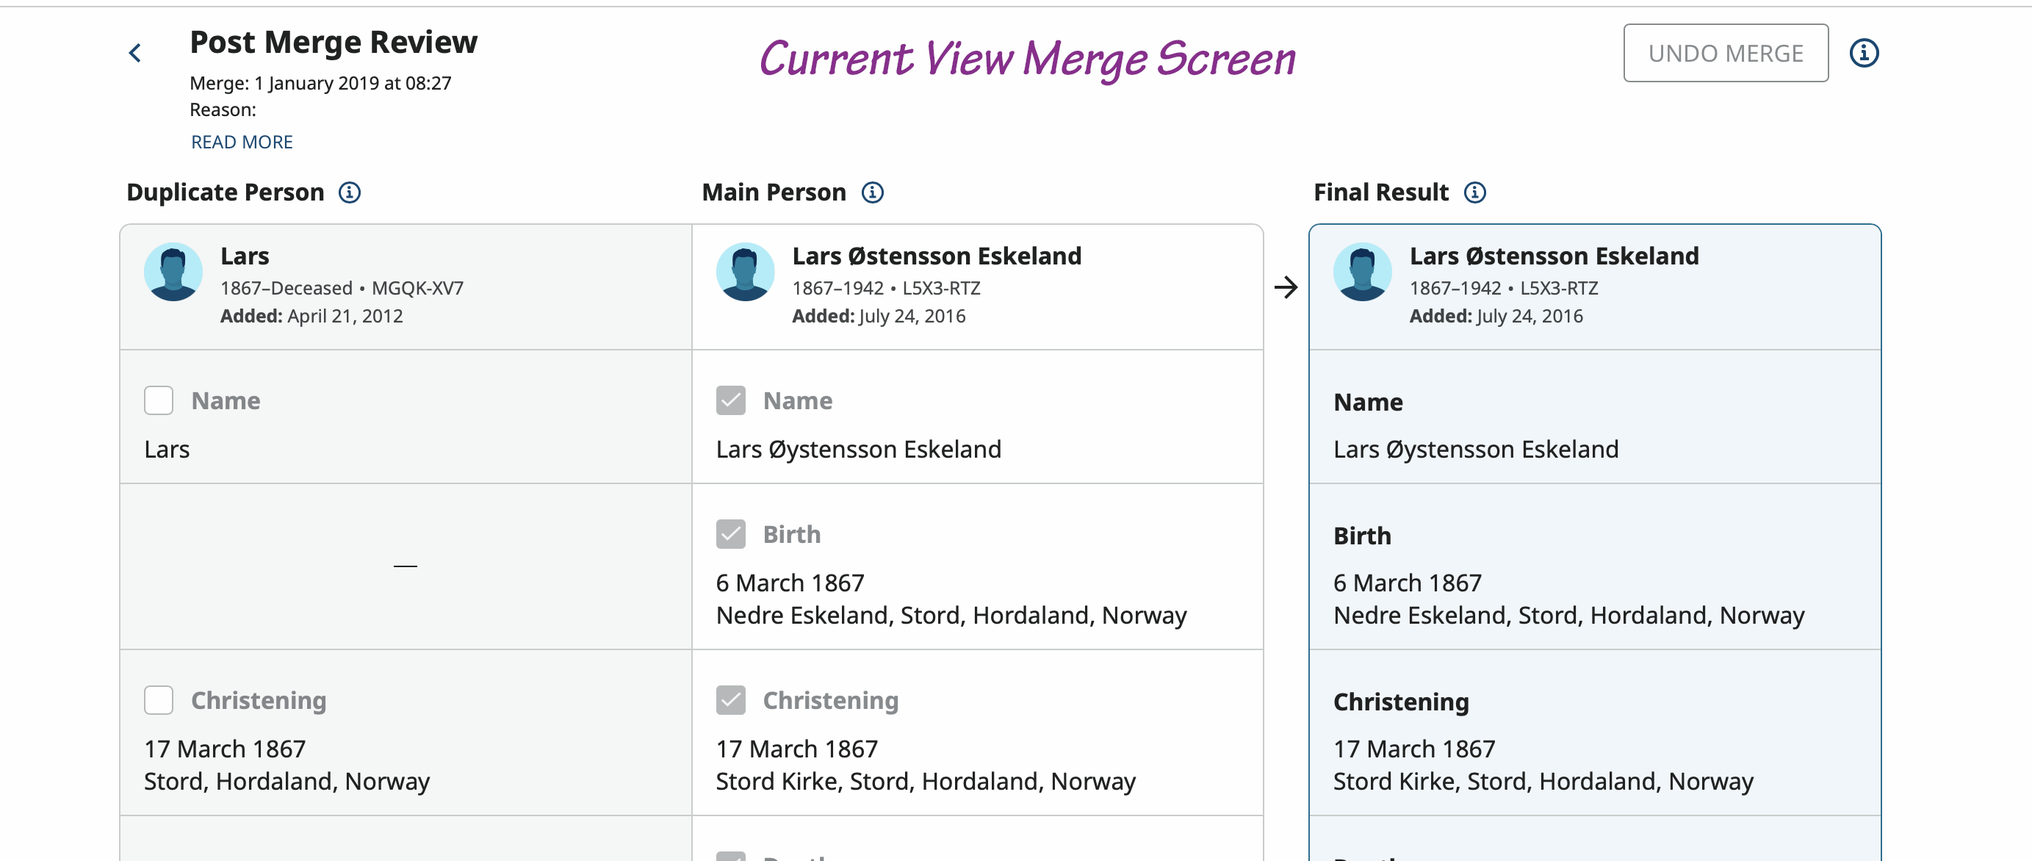Image resolution: width=2032 pixels, height=861 pixels.
Task: Open Main Person column avatar portrait
Action: click(x=745, y=272)
